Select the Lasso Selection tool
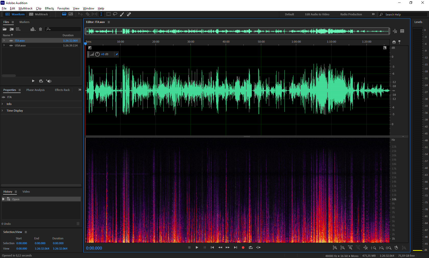The image size is (429, 258). click(115, 14)
